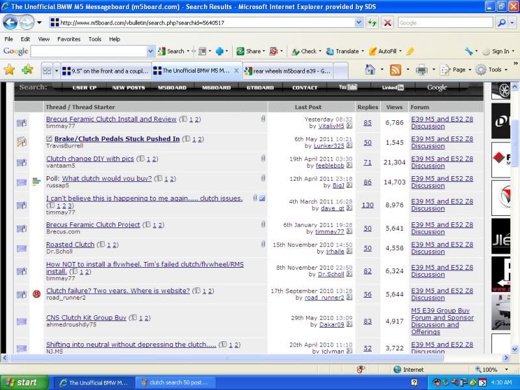Open the File menu

coord(8,39)
